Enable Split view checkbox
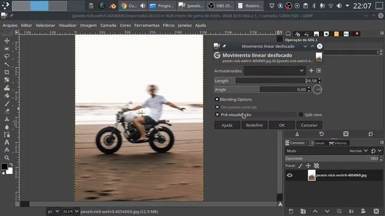 [301, 115]
